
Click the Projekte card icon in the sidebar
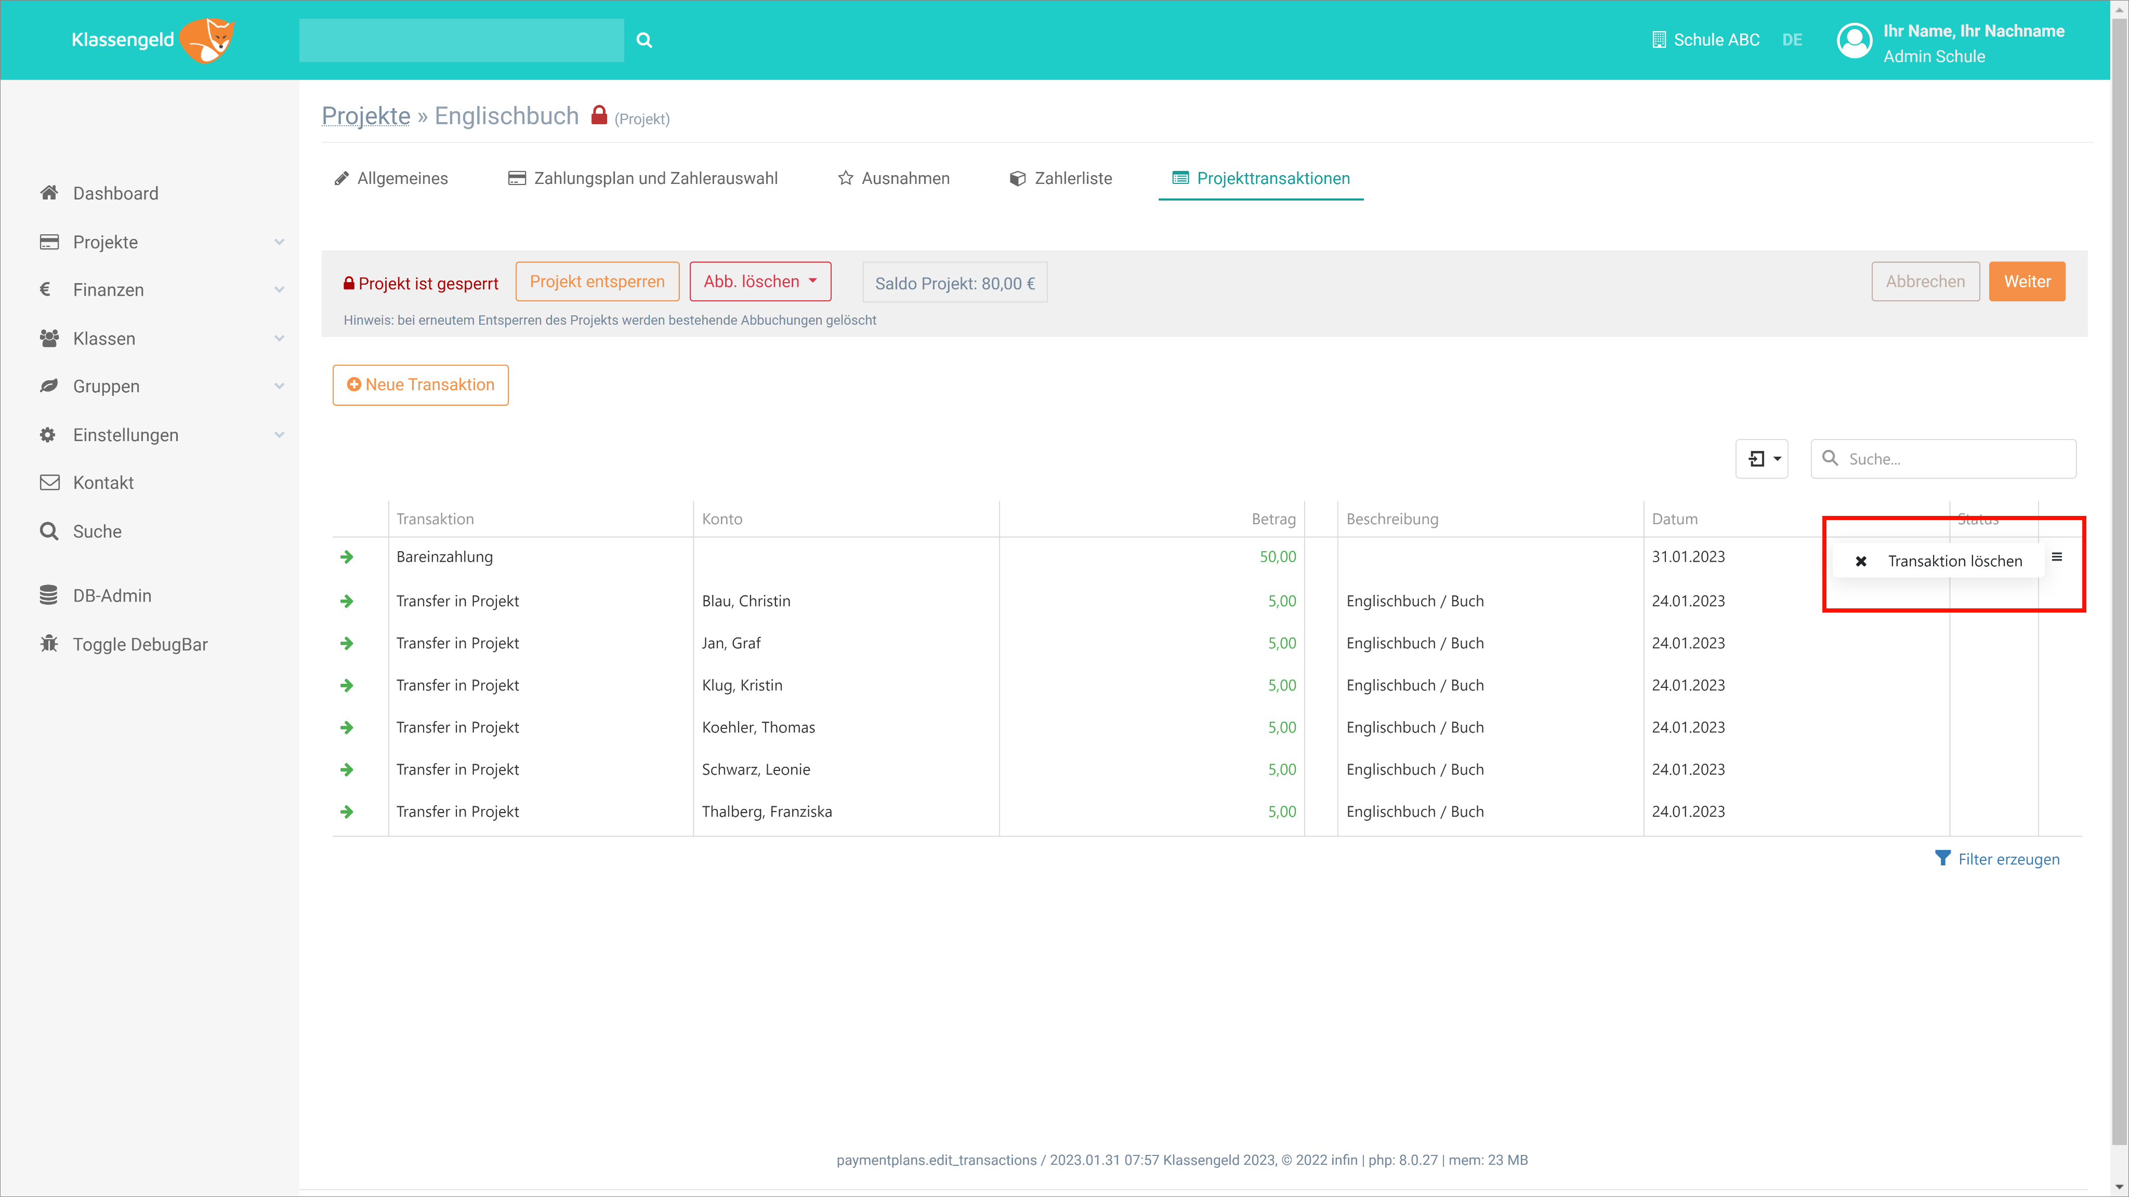pyautogui.click(x=49, y=241)
